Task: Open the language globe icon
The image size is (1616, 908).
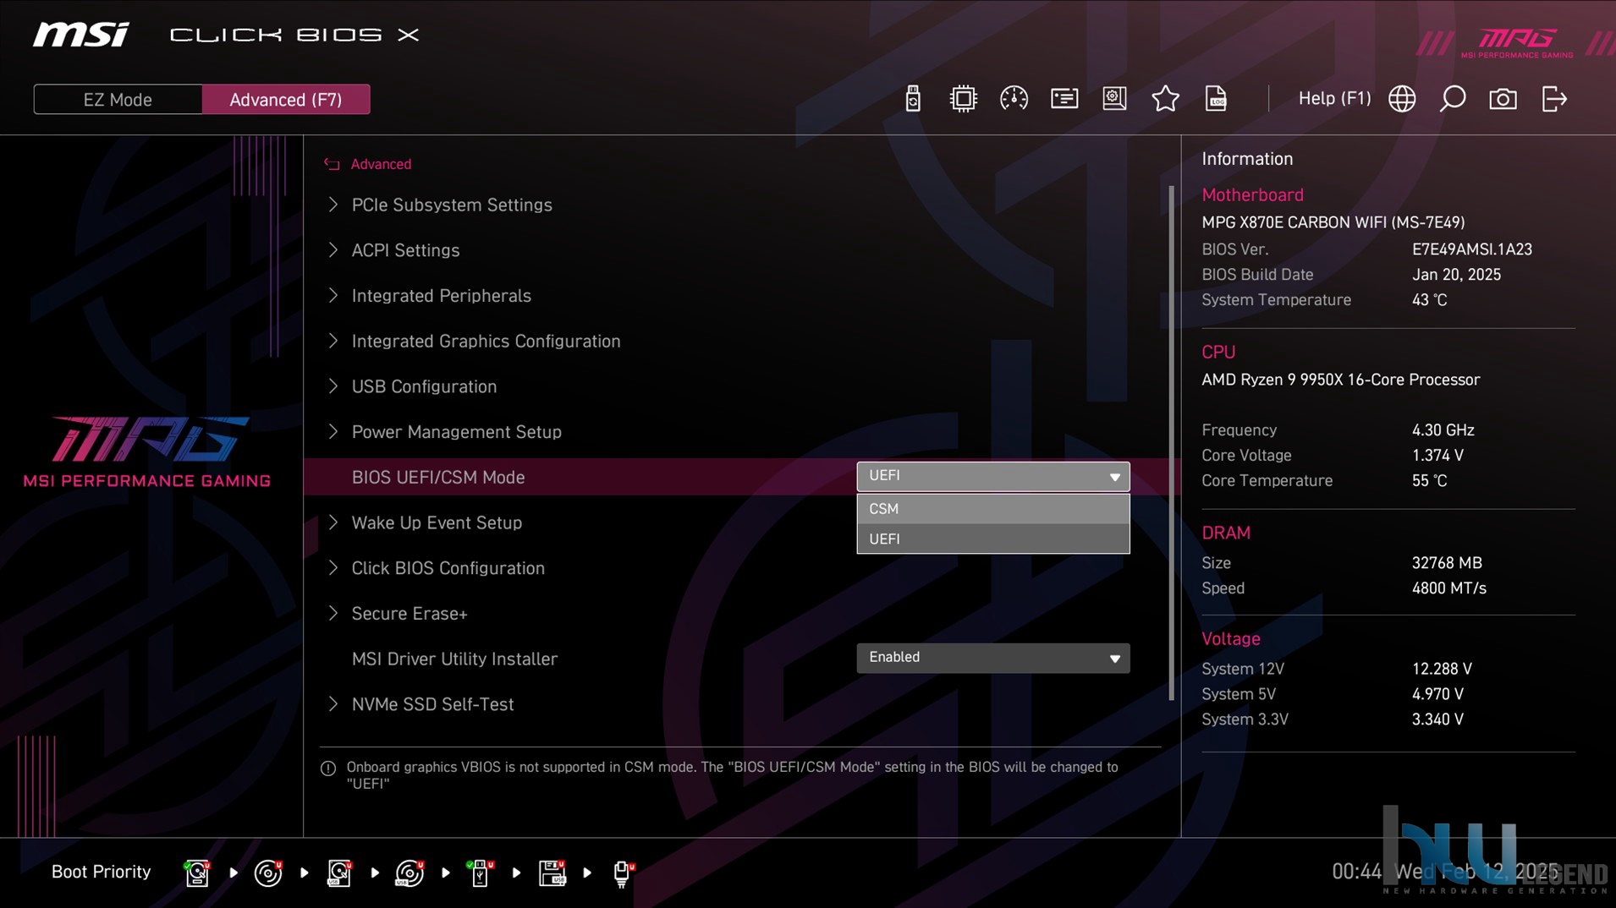Action: click(x=1402, y=99)
